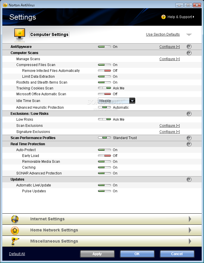Toggle Compressed Files Scan switch
The width and height of the screenshot is (204, 263).
tap(104, 65)
